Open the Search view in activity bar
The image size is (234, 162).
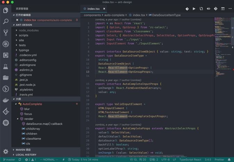coord(6,22)
